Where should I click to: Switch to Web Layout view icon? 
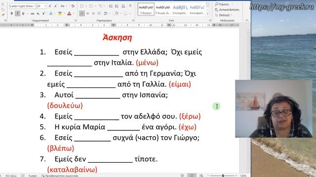click(201, 176)
